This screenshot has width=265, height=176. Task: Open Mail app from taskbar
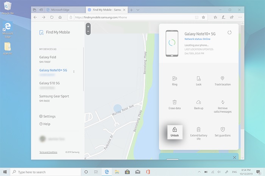tap(138, 172)
